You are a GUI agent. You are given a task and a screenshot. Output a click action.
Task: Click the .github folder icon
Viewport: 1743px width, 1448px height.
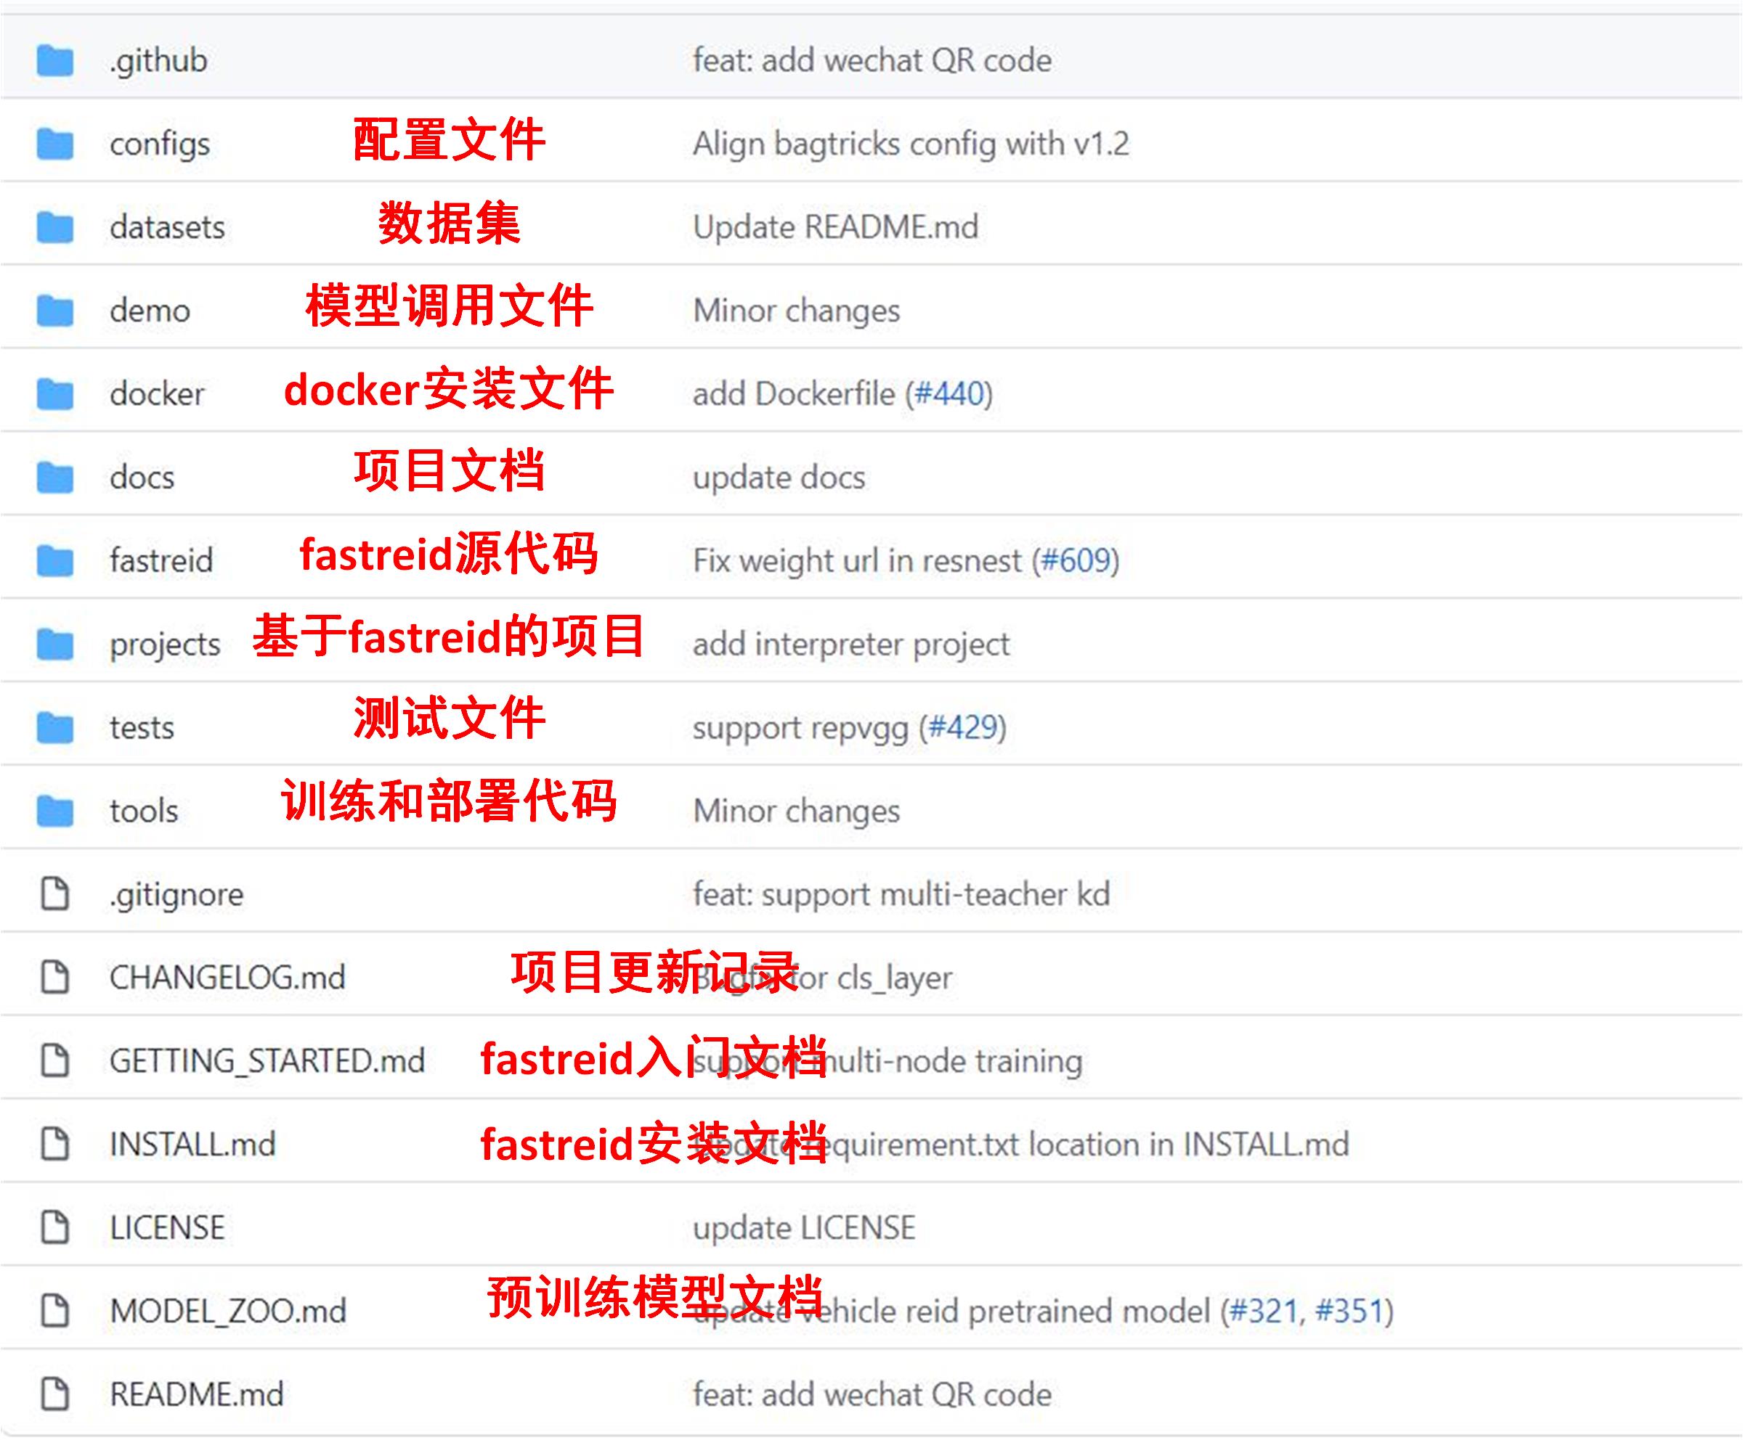point(54,60)
